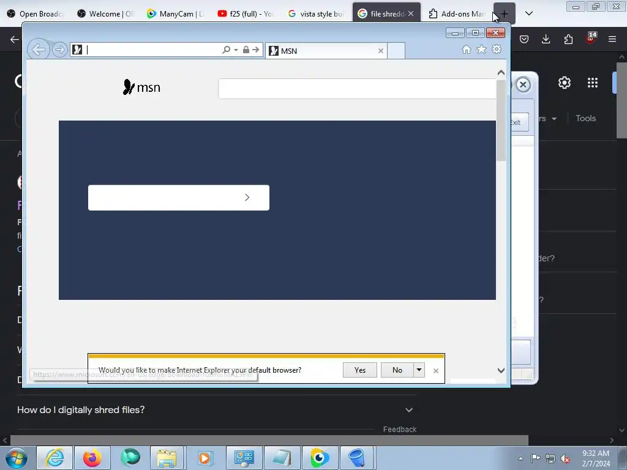Show hidden tray icons arrow
Screen dimensions: 627x470
[x=520, y=458]
